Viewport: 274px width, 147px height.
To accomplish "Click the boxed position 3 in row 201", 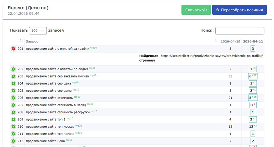I will 253,49.
